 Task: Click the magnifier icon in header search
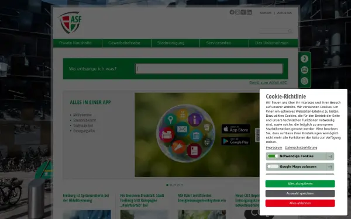(x=290, y=31)
